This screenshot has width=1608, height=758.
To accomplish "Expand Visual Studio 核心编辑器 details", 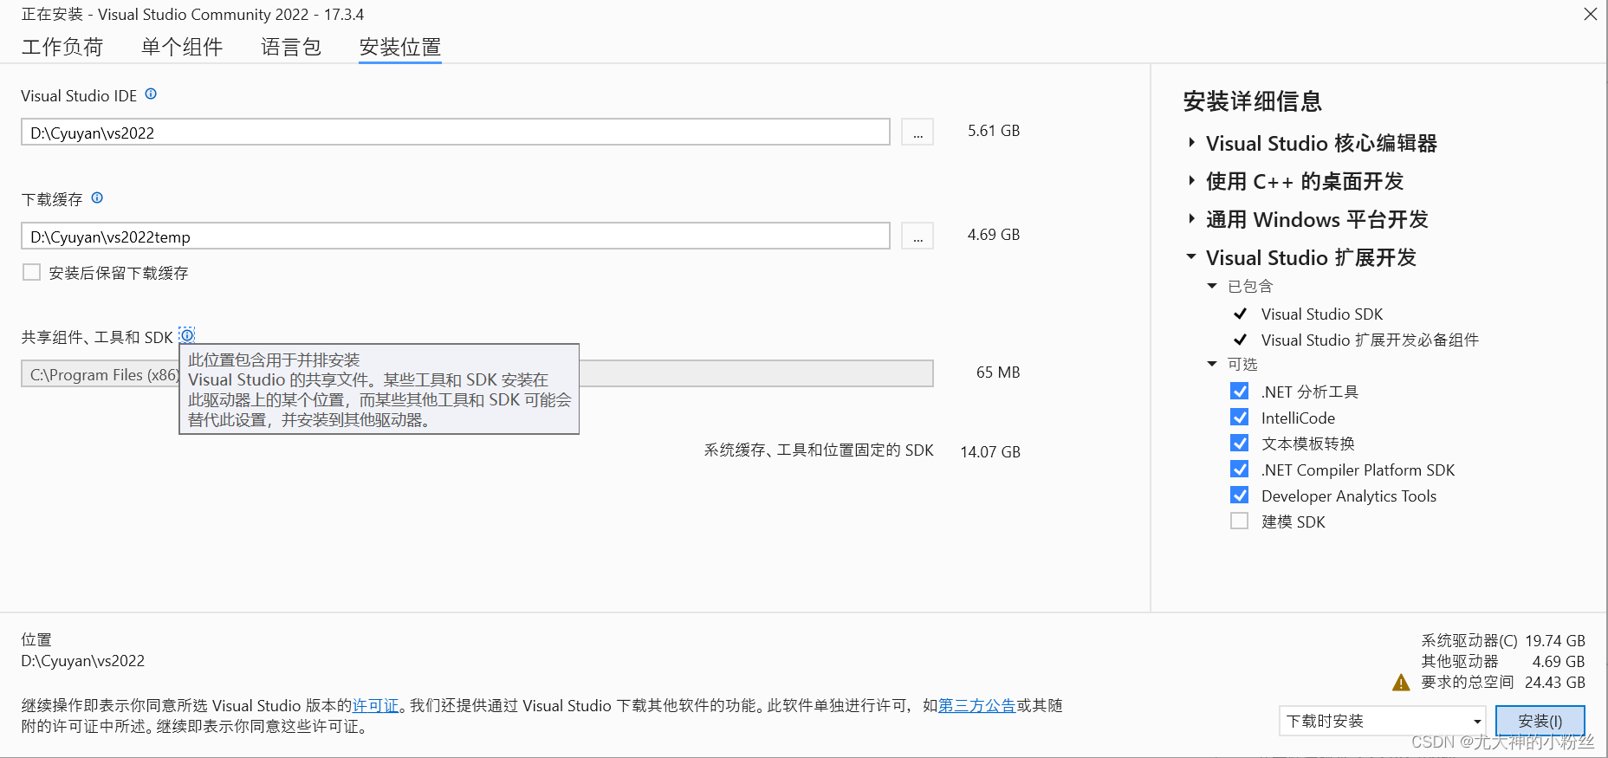I will tap(1192, 143).
